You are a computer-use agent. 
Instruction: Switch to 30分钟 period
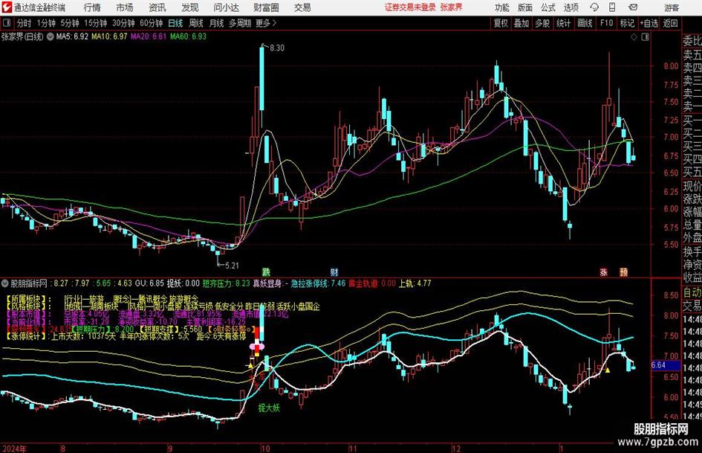tap(123, 23)
